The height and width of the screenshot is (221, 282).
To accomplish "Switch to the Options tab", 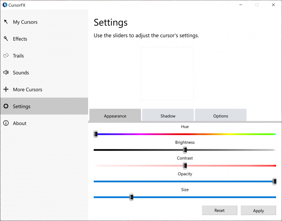I will tap(221, 115).
